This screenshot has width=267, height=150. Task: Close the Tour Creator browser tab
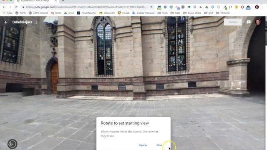tap(56, 1)
